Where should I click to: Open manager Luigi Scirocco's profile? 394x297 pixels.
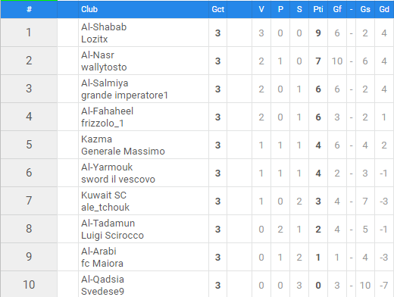[112, 236]
